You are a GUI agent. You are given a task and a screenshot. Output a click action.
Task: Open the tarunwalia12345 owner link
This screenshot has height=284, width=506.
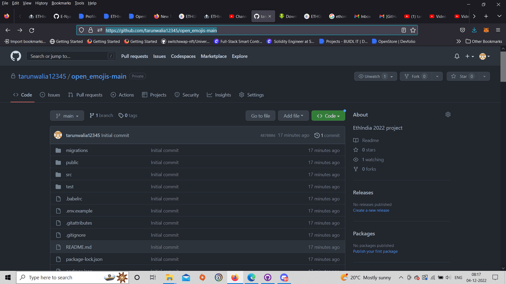(42, 76)
